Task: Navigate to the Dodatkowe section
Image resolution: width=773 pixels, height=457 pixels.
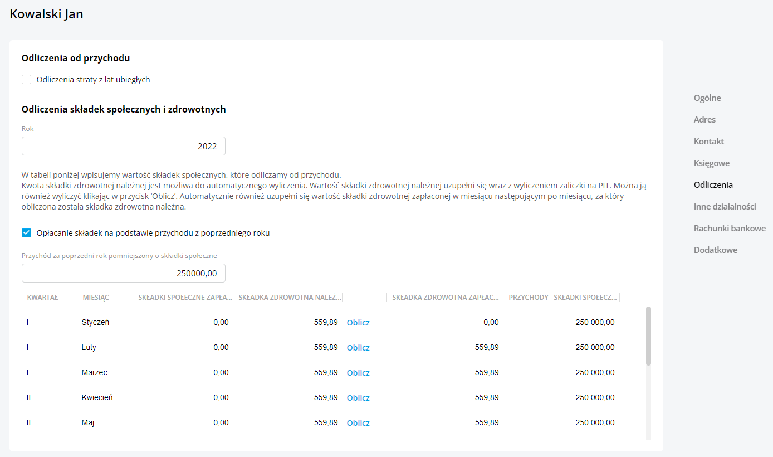Action: (715, 250)
